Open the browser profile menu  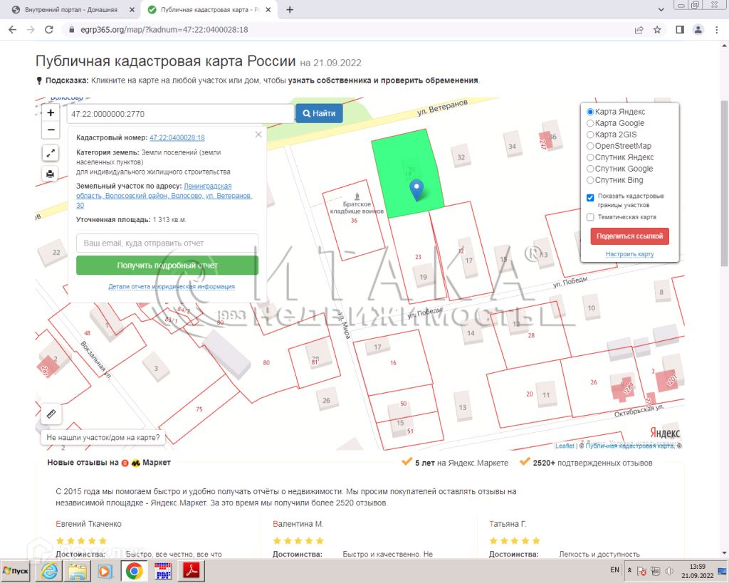click(698, 30)
